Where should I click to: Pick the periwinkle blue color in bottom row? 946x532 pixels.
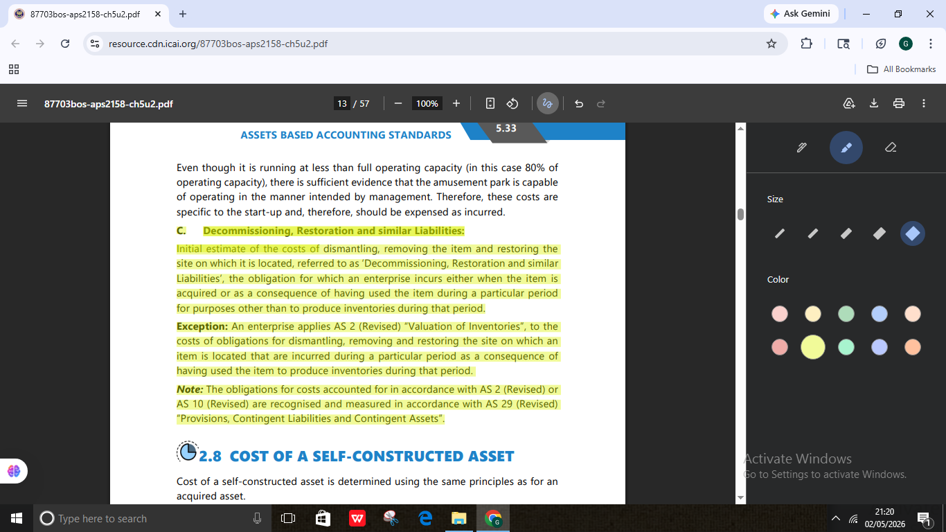tap(880, 347)
